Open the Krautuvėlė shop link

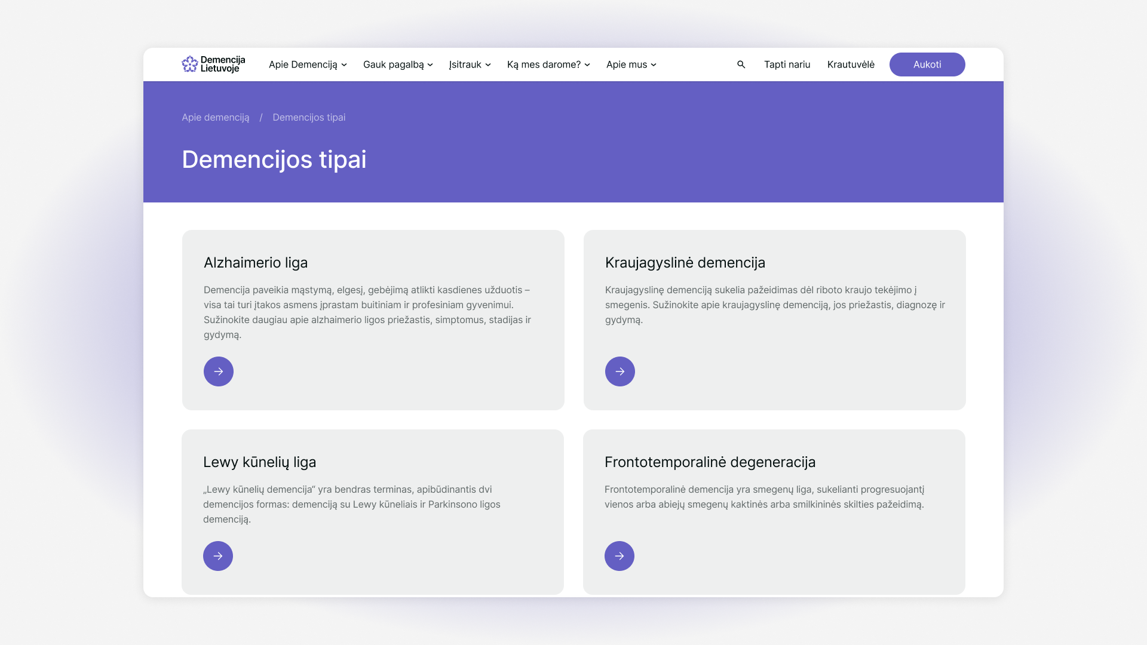(851, 64)
